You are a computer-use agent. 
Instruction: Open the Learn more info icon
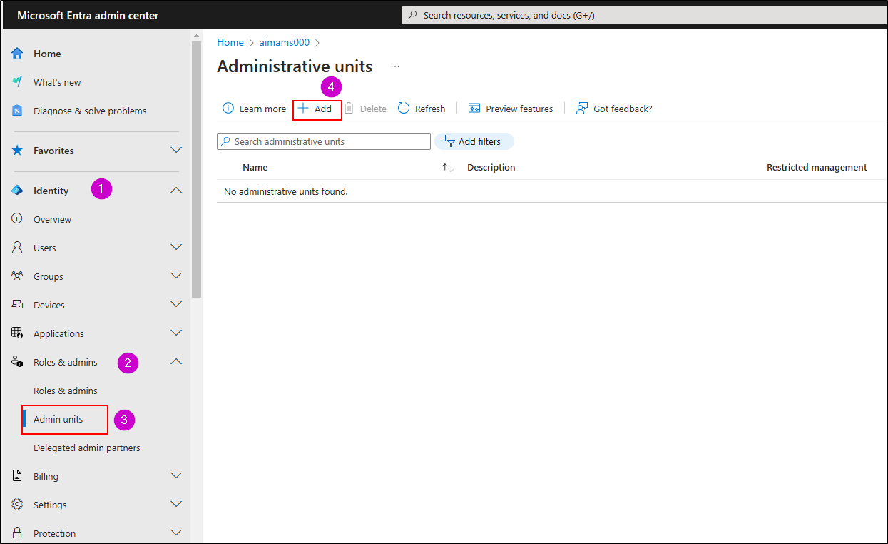click(x=228, y=108)
